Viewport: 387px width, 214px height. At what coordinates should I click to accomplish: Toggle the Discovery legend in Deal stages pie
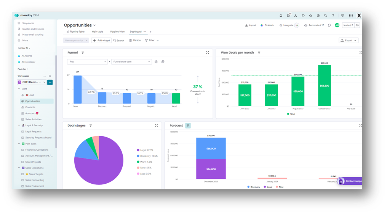[147, 156]
